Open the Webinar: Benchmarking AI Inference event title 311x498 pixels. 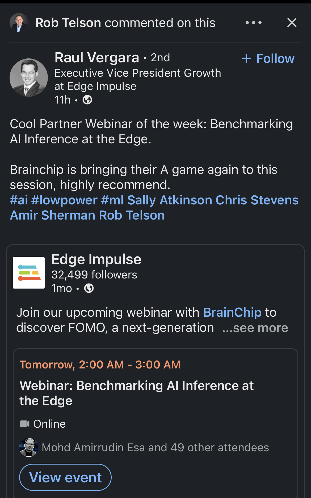tap(137, 393)
